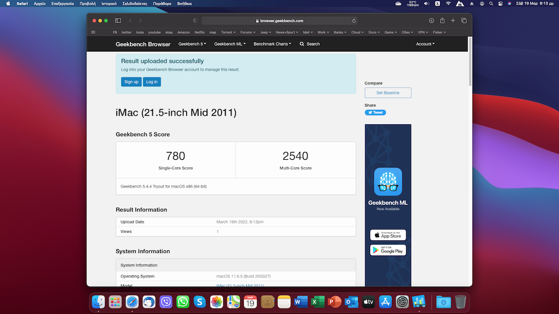This screenshot has width=559, height=314.
Task: Open Microsoft Excel from the dock
Action: [318, 302]
